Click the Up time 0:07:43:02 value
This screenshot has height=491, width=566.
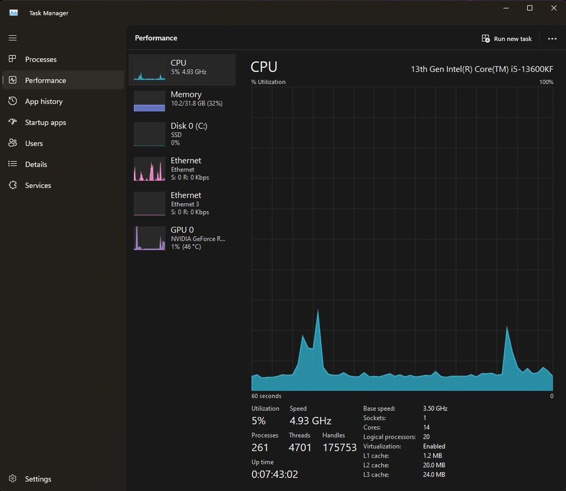coord(275,474)
